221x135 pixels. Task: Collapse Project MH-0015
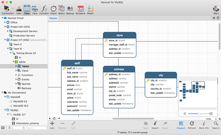click(x=5, y=27)
